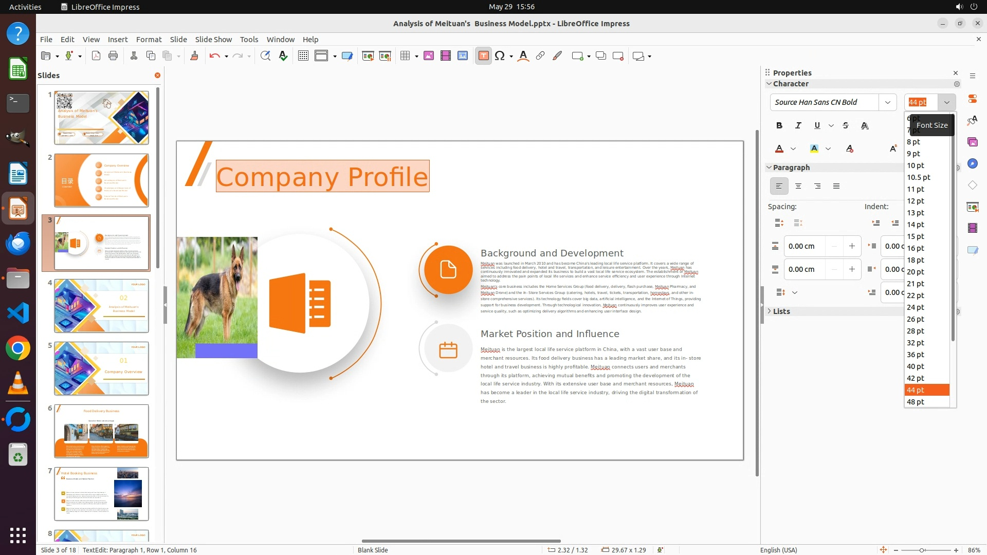Expand the Lists section
Viewport: 987px width, 555px height.
click(781, 311)
